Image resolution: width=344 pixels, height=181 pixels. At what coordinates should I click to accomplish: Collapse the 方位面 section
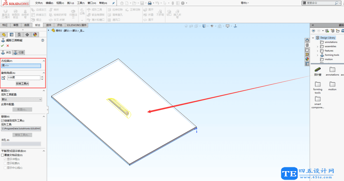44,61
